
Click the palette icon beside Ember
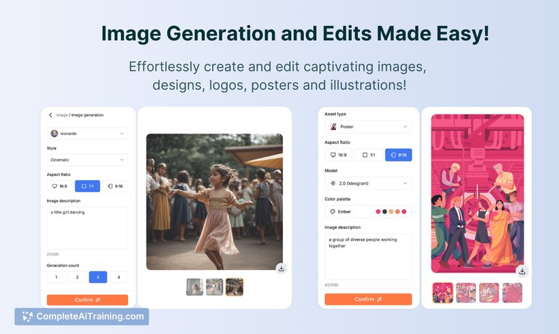[x=333, y=211]
